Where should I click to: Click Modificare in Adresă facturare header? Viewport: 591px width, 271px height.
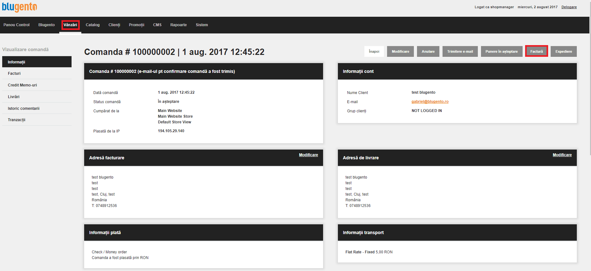pos(308,155)
